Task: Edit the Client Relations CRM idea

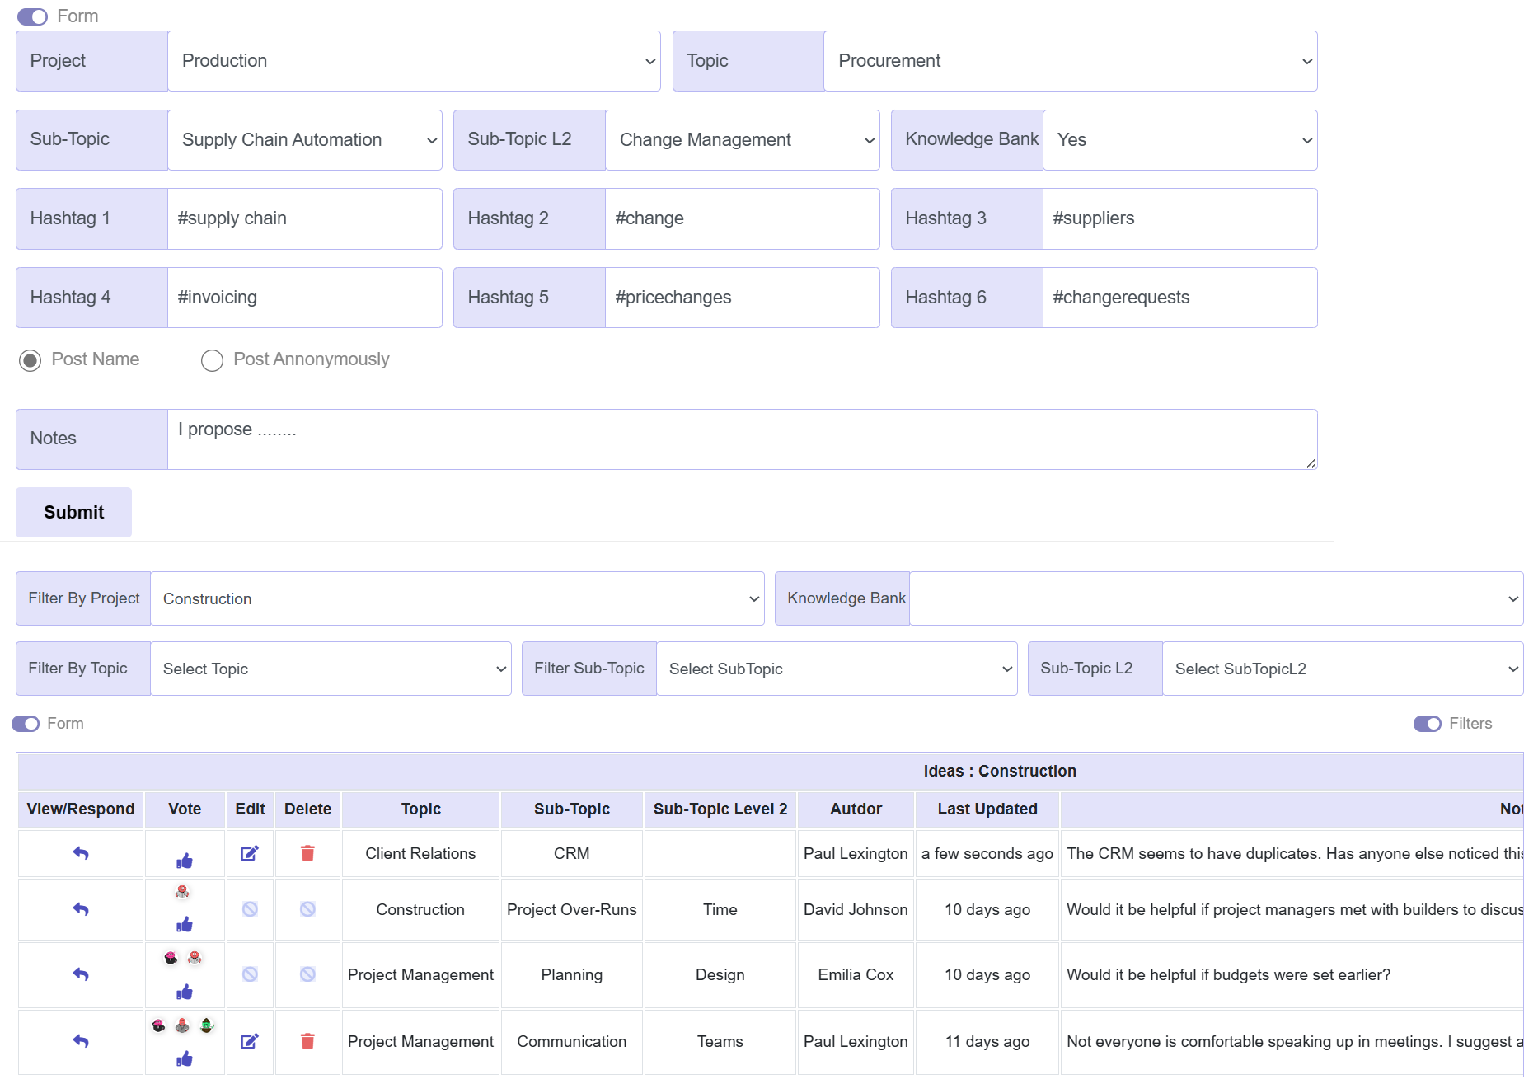Action: [250, 853]
